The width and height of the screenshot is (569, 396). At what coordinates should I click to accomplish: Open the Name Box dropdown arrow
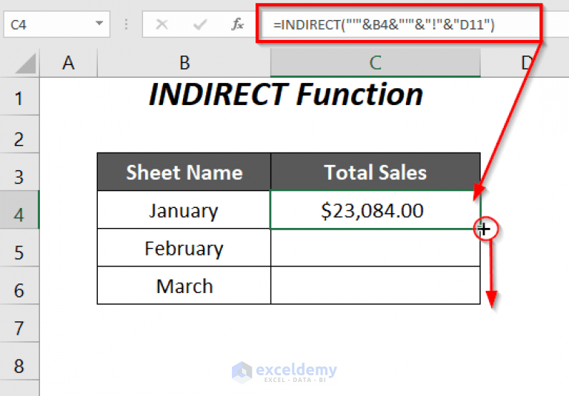[x=99, y=24]
